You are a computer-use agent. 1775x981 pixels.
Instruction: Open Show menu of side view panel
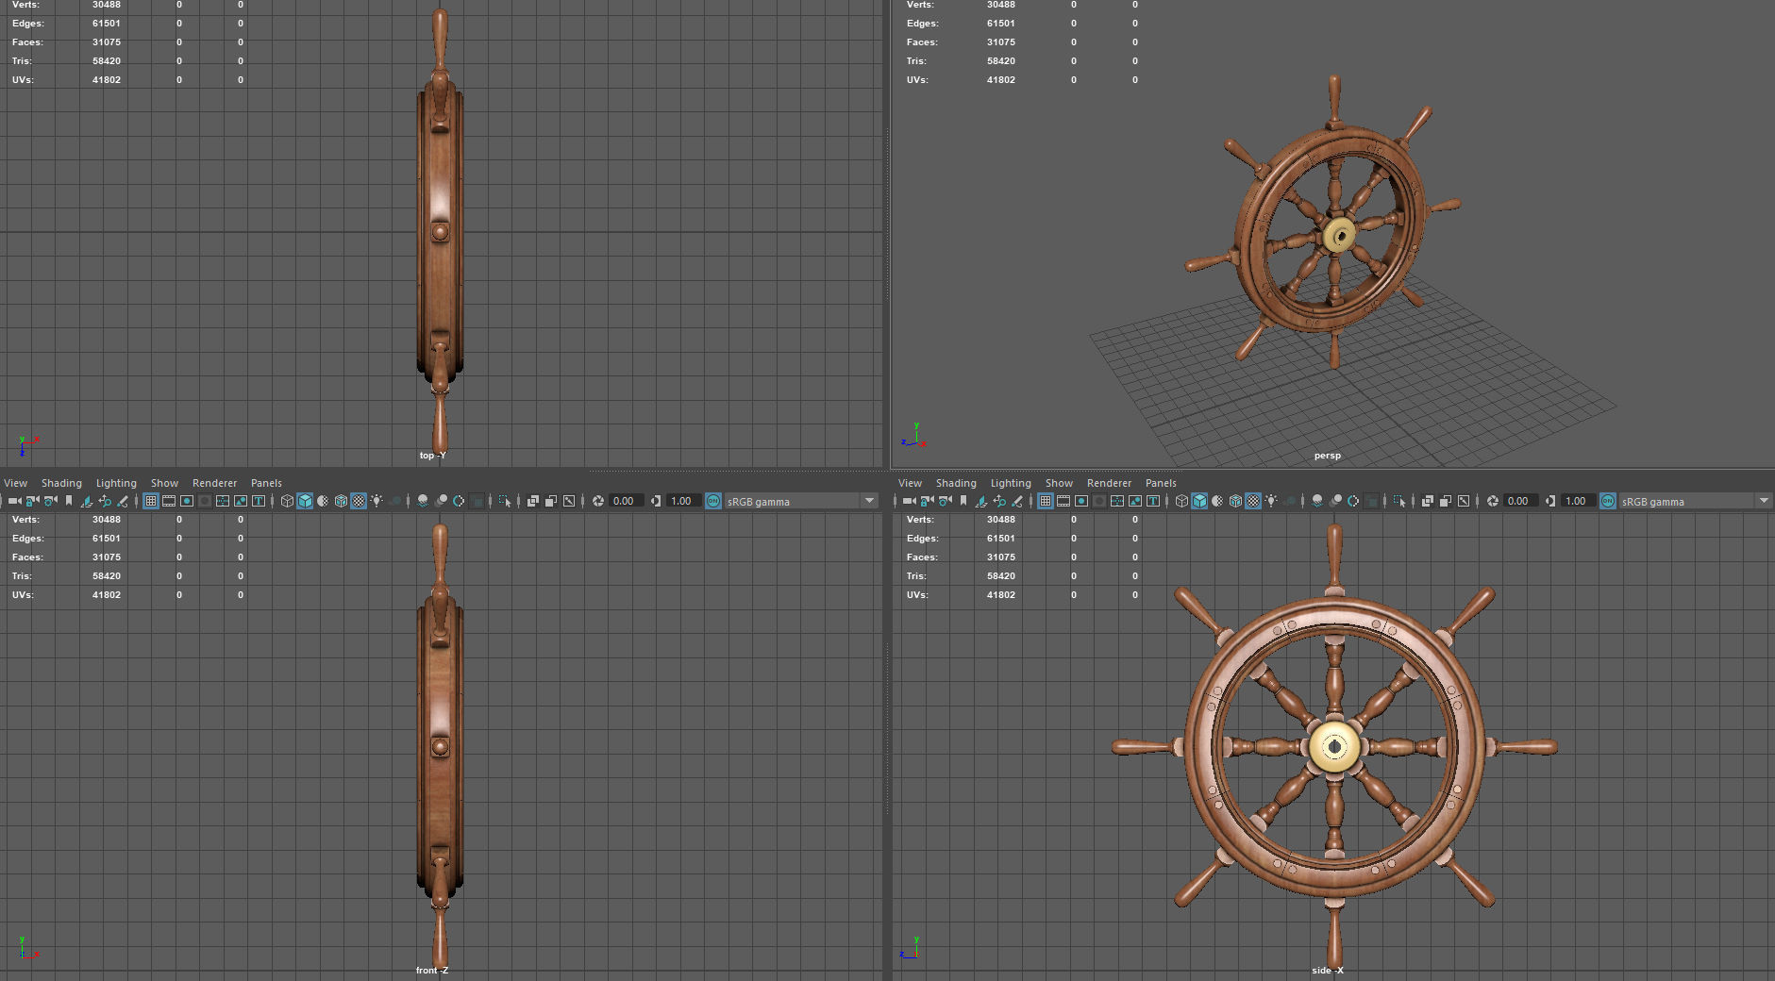click(1059, 483)
